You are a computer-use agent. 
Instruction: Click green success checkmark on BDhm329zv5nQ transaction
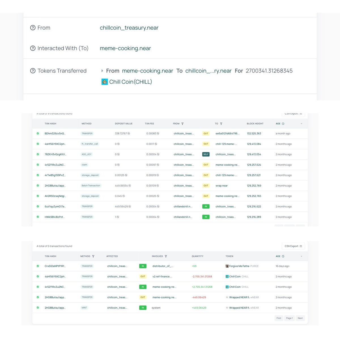point(38,133)
